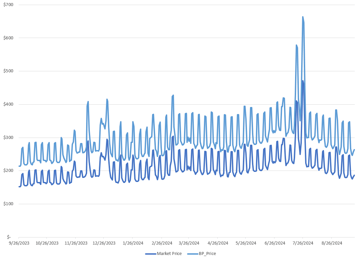Screen dimensions: 359x257
Task: Select the 12/26/2023 date axis label
Action: tap(104, 243)
